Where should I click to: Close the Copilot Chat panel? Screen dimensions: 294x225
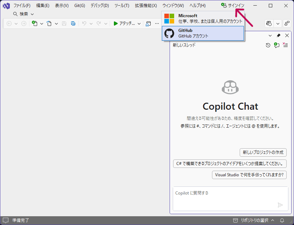(287, 35)
